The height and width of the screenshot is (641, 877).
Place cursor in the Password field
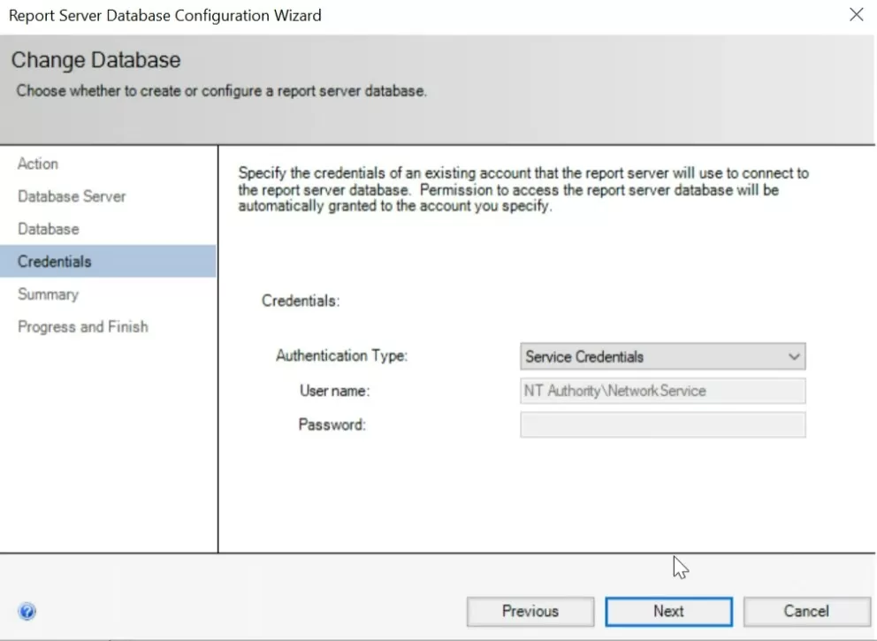pos(663,424)
